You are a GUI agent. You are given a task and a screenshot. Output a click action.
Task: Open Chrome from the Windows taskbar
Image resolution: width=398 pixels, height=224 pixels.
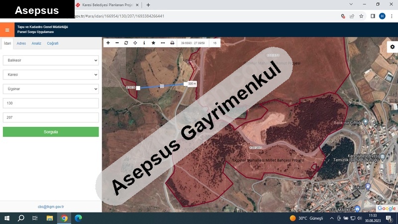click(64, 218)
